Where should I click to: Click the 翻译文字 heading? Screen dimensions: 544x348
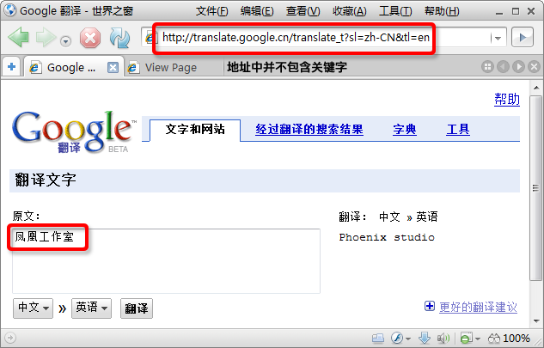tap(46, 180)
